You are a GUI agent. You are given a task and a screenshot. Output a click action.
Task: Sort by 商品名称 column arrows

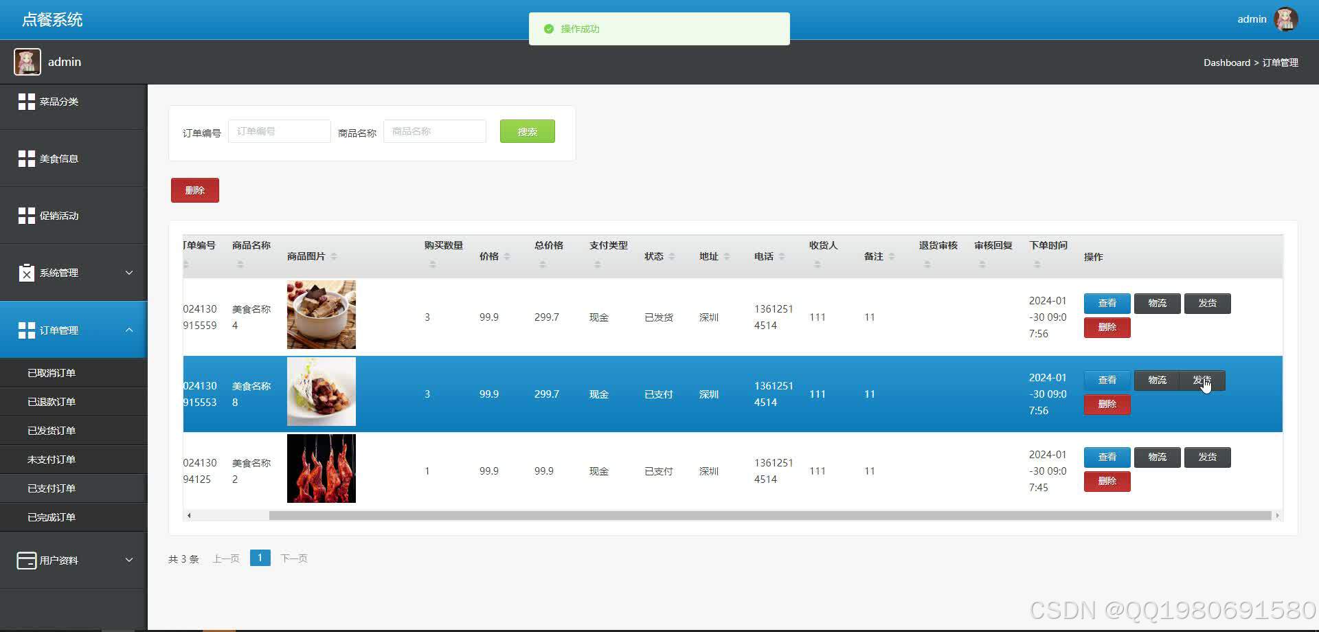click(240, 264)
